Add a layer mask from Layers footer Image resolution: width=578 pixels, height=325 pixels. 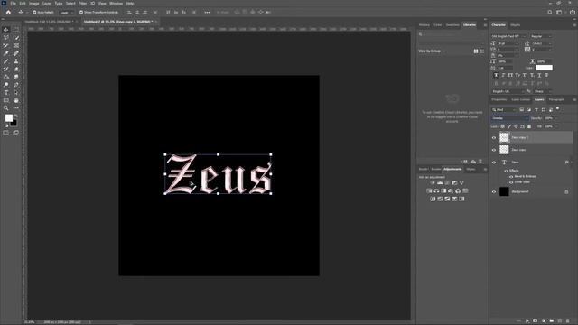click(x=536, y=321)
